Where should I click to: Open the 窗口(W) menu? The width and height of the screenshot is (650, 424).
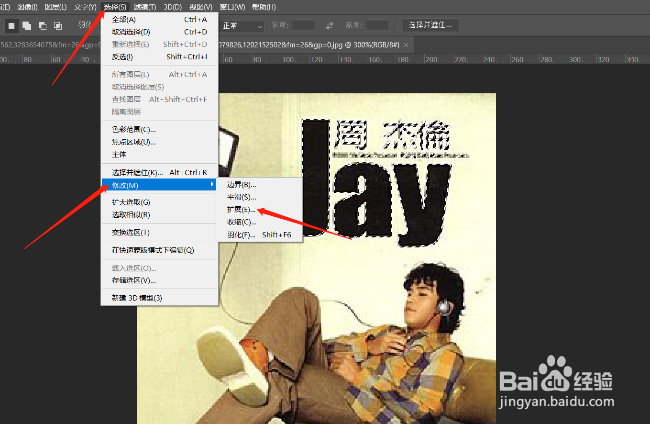pyautogui.click(x=232, y=7)
